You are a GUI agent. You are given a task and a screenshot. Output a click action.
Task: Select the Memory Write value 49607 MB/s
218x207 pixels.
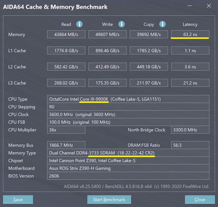click(108, 35)
